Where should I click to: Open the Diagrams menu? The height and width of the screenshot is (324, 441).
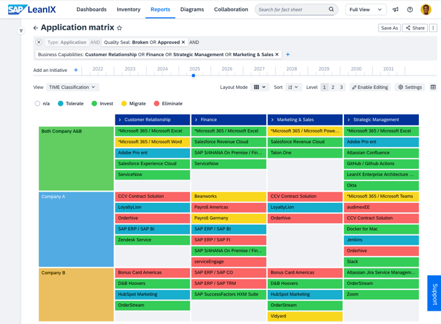192,9
